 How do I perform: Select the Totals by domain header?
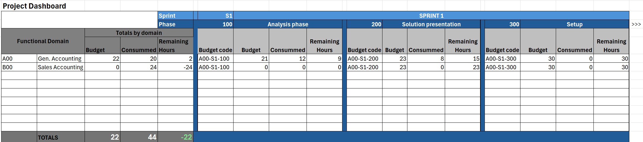[139, 33]
